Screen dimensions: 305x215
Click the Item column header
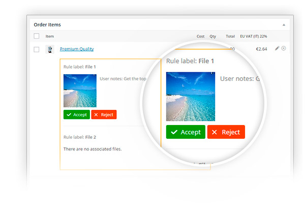(x=50, y=37)
